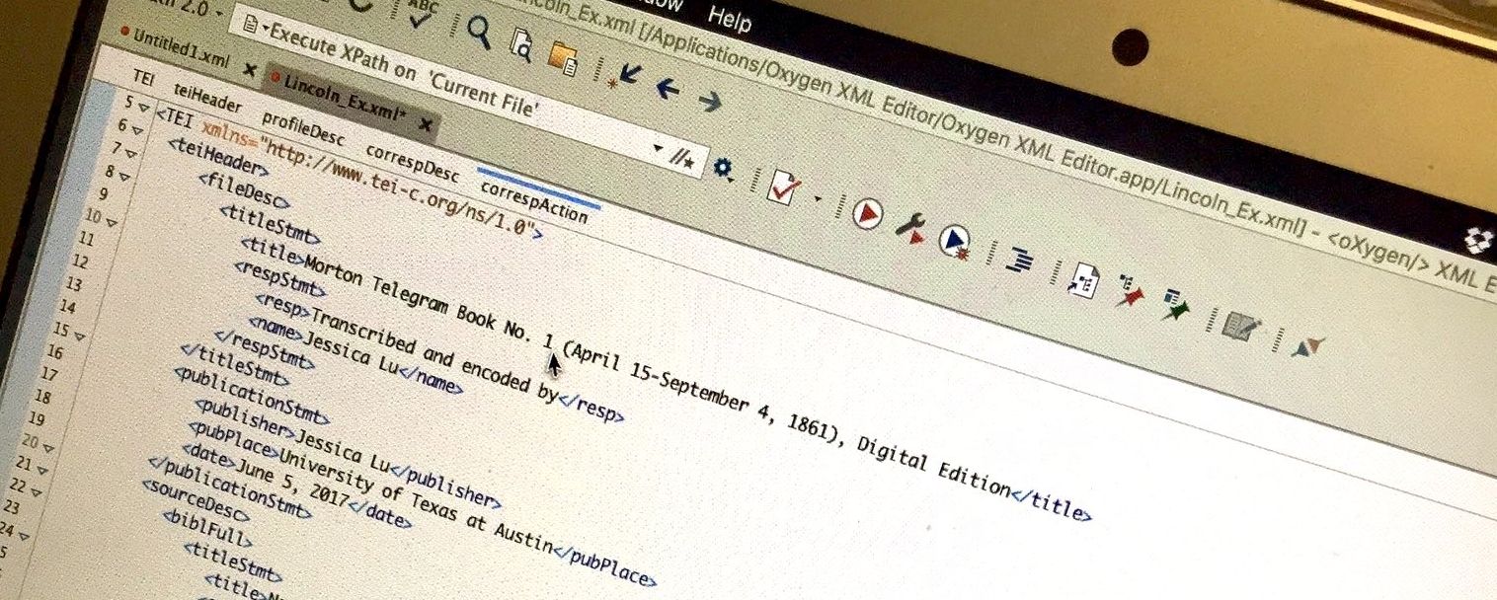Open the Help menu
Screen dimensions: 1497x600
pos(730,21)
